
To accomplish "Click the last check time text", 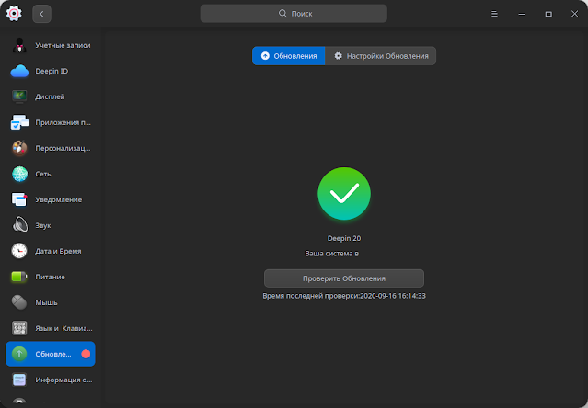I will tap(344, 296).
